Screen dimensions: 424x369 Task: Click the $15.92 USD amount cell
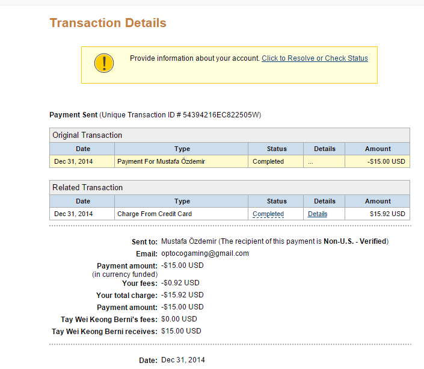coord(378,214)
